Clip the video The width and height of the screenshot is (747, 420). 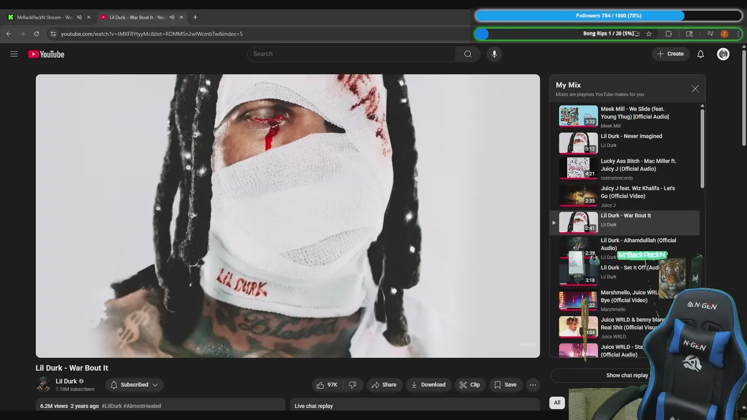click(470, 385)
